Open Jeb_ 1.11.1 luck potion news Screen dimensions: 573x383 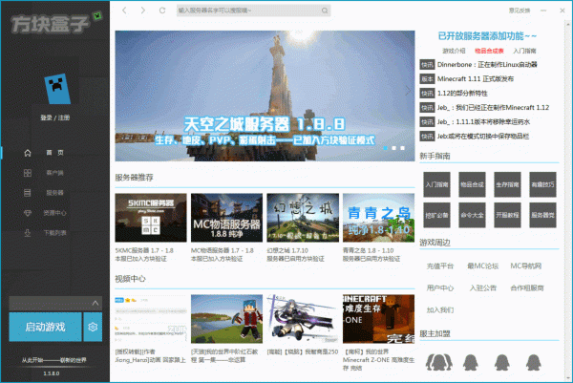483,121
